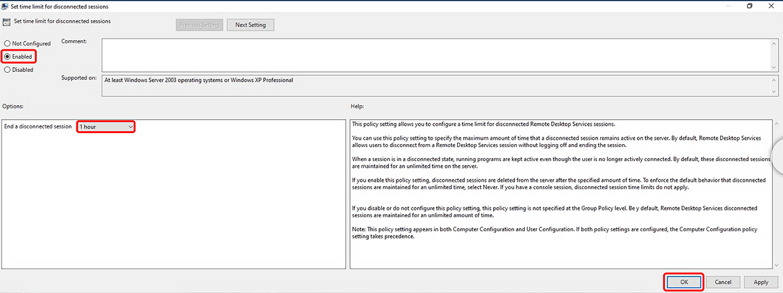Viewport: 783px width, 293px height.
Task: Click the Comment box scroll up arrow
Action: (x=774, y=43)
